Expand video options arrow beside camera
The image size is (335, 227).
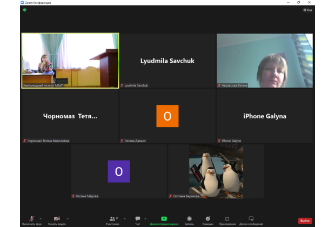(x=67, y=218)
